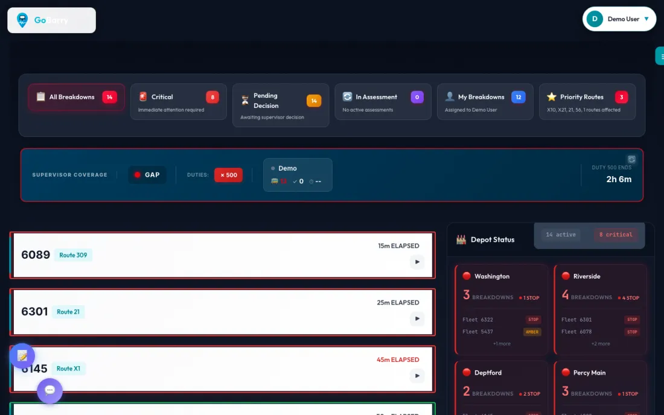Click the SUPERVISOR COVERAGE label
This screenshot has height=415, width=664.
pyautogui.click(x=70, y=175)
